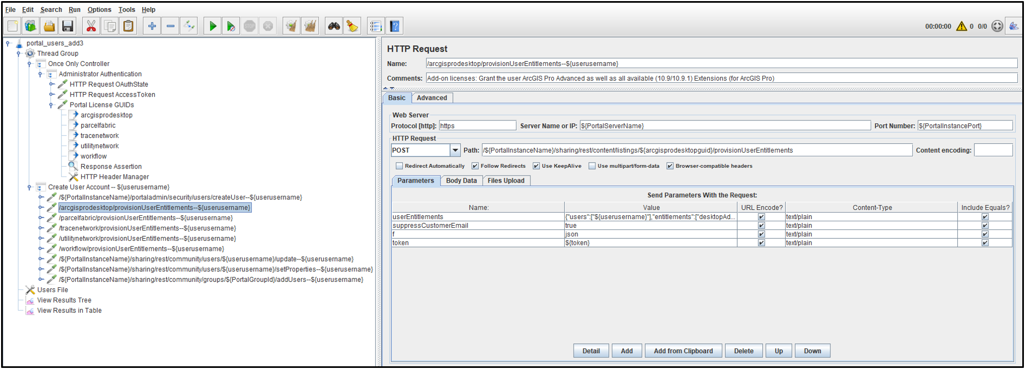Toggle the Redirect Automatically checkbox
Screen dimensions: 1025x369
399,166
